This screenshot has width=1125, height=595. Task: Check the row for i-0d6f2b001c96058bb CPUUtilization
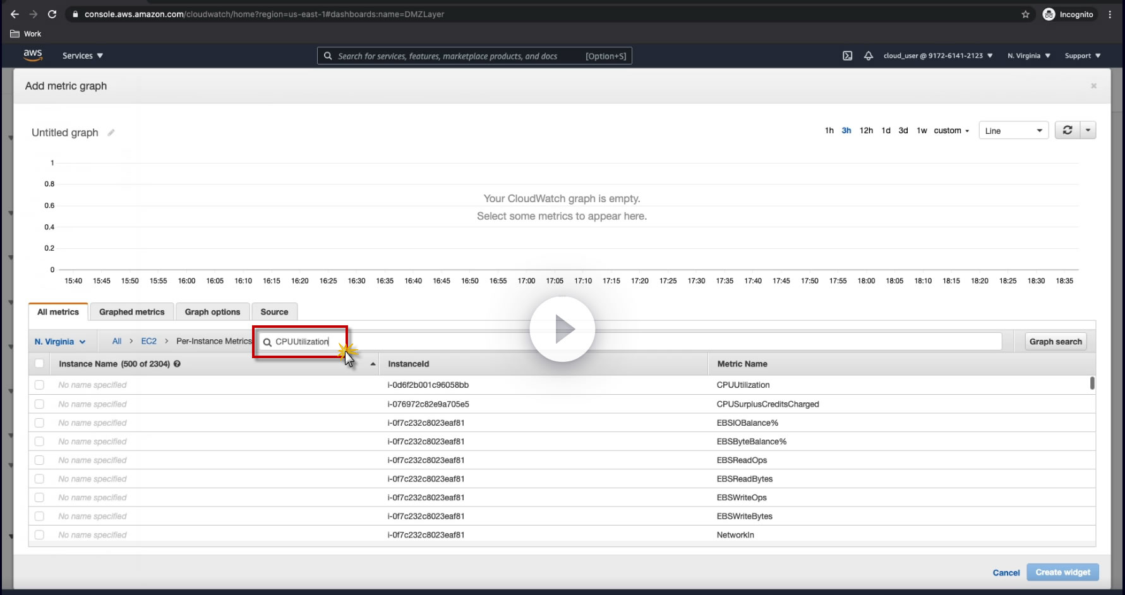tap(39, 385)
